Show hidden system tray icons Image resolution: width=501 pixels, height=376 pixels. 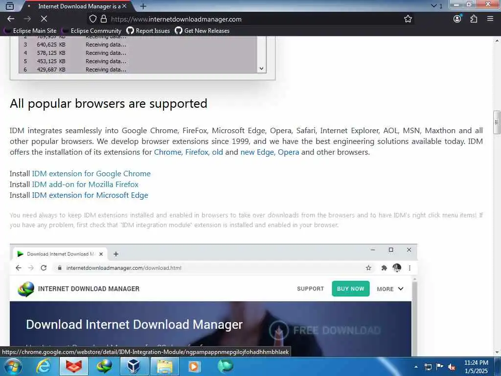coord(416,367)
